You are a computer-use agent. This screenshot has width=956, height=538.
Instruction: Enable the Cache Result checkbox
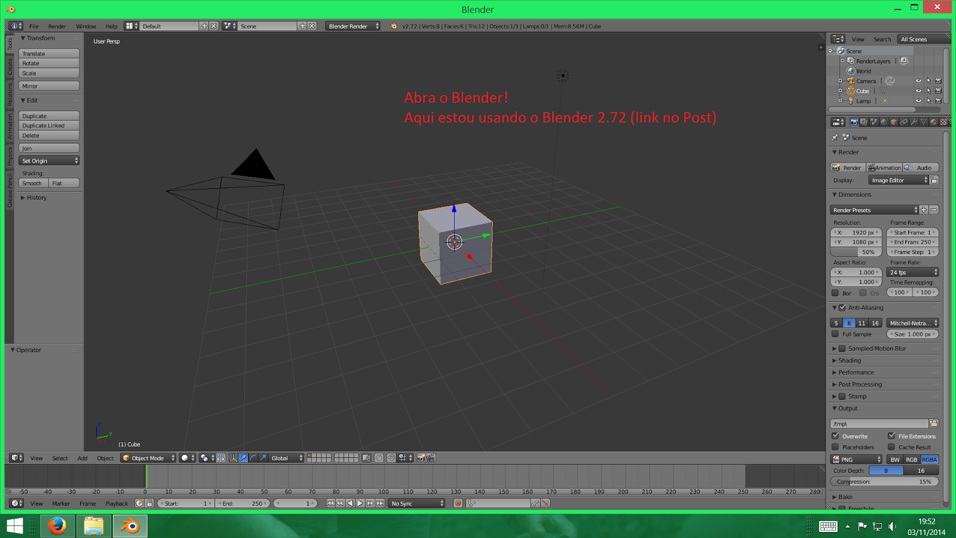point(891,447)
